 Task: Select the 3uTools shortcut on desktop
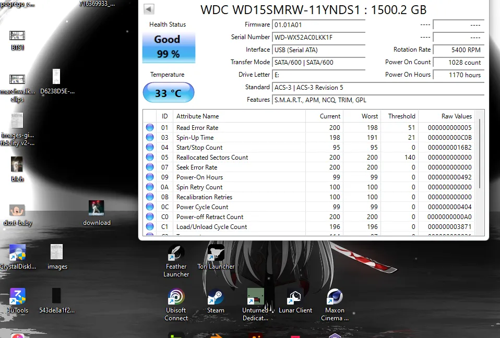[17, 301]
